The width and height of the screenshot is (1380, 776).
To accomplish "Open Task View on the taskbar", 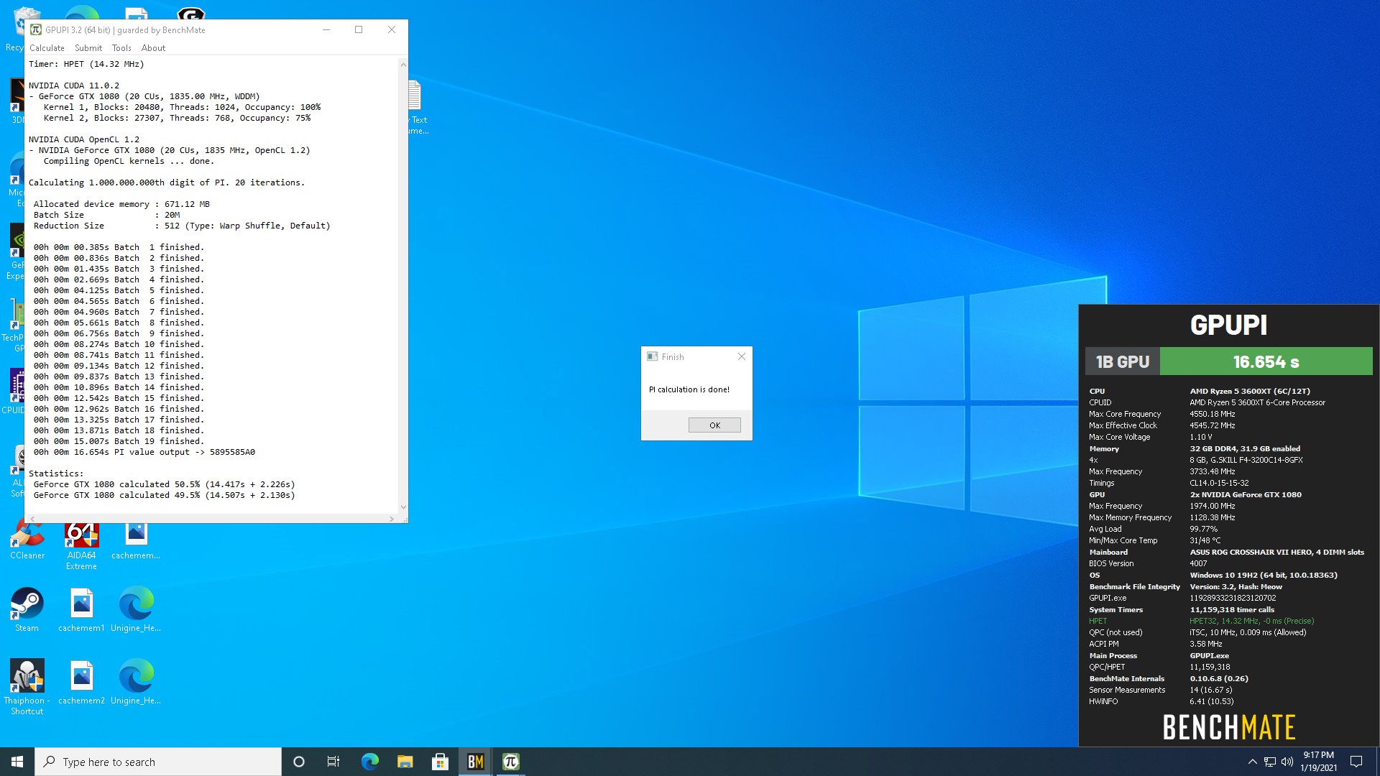I will point(333,762).
